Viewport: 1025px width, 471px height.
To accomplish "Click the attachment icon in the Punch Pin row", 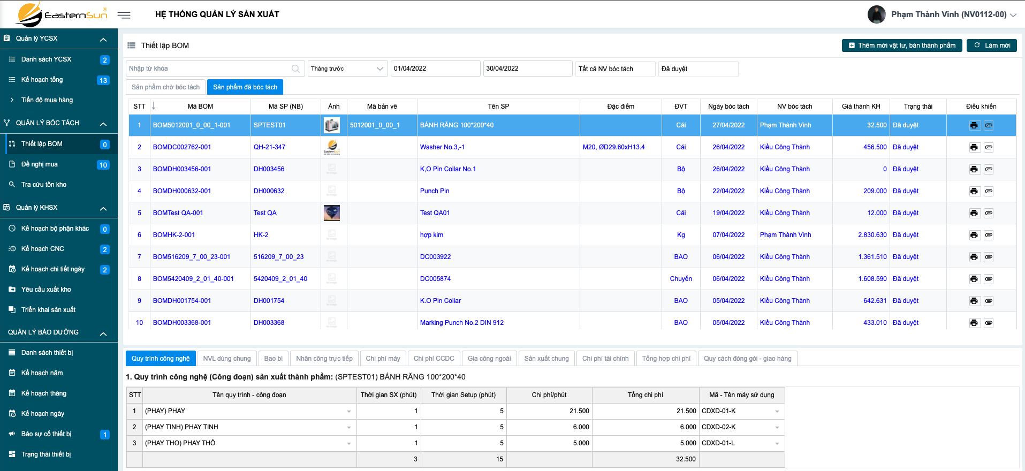I will click(x=989, y=191).
